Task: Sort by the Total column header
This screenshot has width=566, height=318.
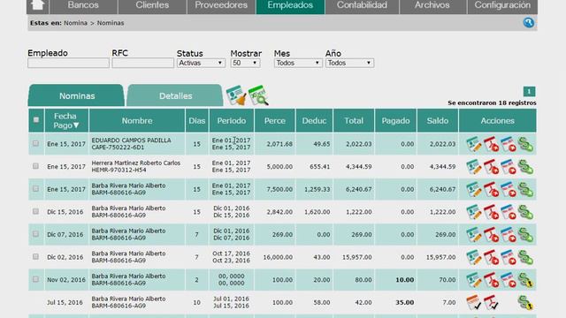Action: (x=354, y=121)
